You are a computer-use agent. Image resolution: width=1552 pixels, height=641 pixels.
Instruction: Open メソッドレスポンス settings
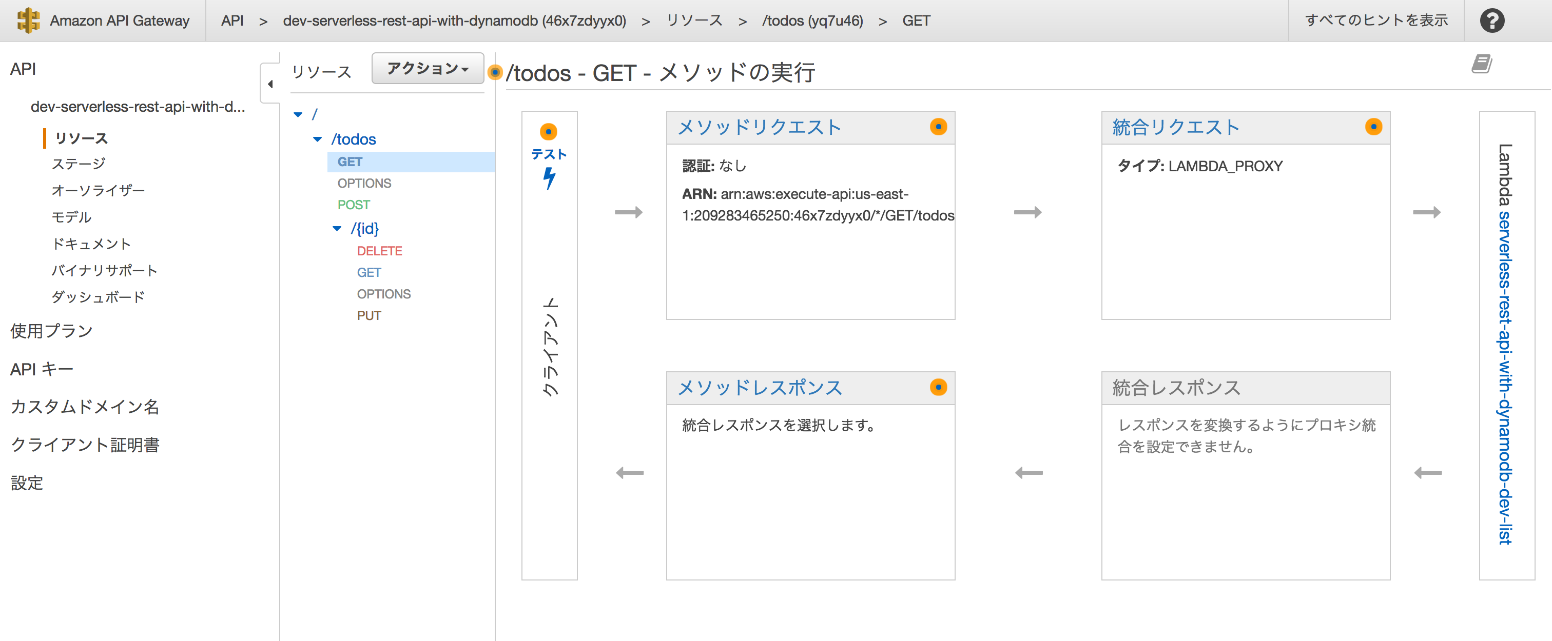point(759,387)
